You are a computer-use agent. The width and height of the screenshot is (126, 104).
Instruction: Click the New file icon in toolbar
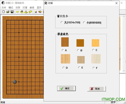point(4,12)
